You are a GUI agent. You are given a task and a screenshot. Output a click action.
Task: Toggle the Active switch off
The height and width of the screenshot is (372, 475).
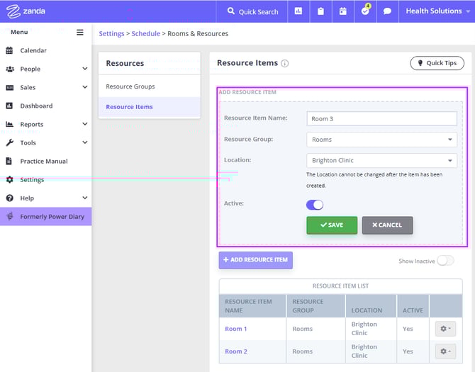pyautogui.click(x=315, y=205)
